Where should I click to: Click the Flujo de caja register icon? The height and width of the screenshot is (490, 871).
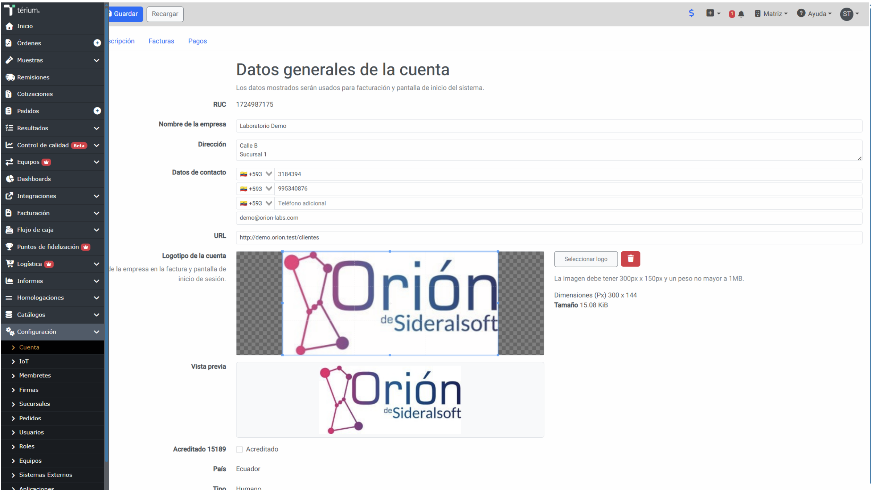[x=9, y=230]
